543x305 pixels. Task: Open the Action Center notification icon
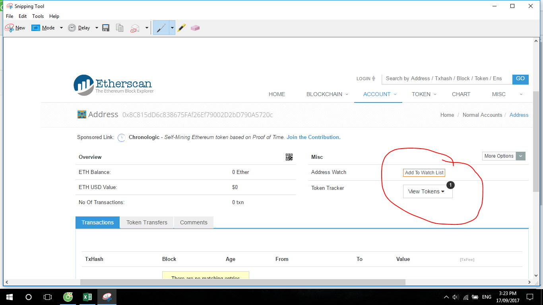point(529,297)
